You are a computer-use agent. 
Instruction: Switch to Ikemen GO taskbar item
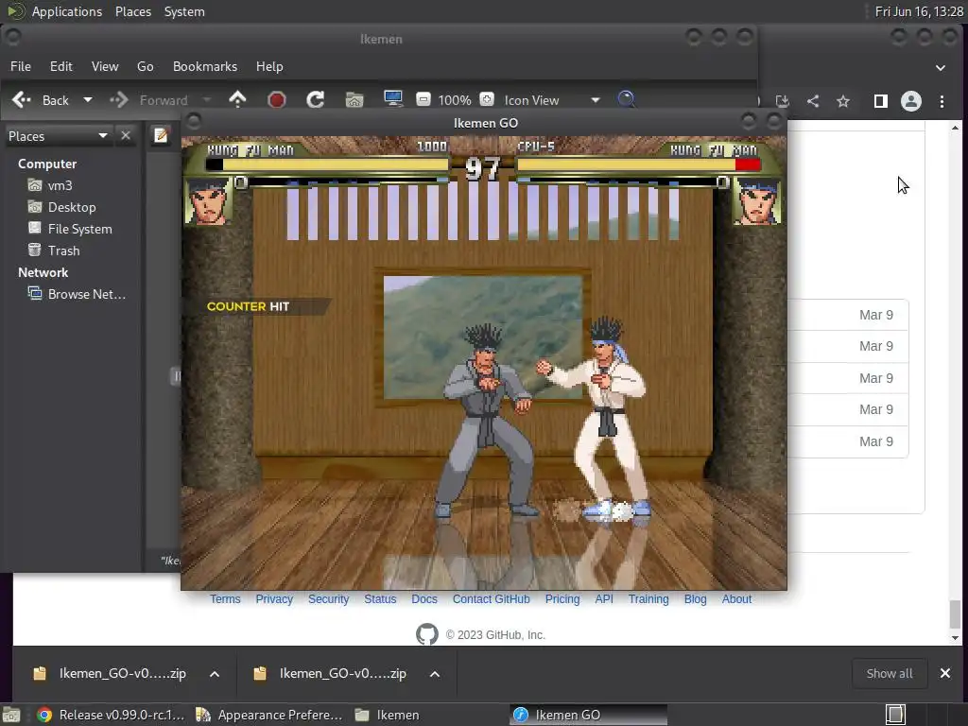click(x=588, y=715)
